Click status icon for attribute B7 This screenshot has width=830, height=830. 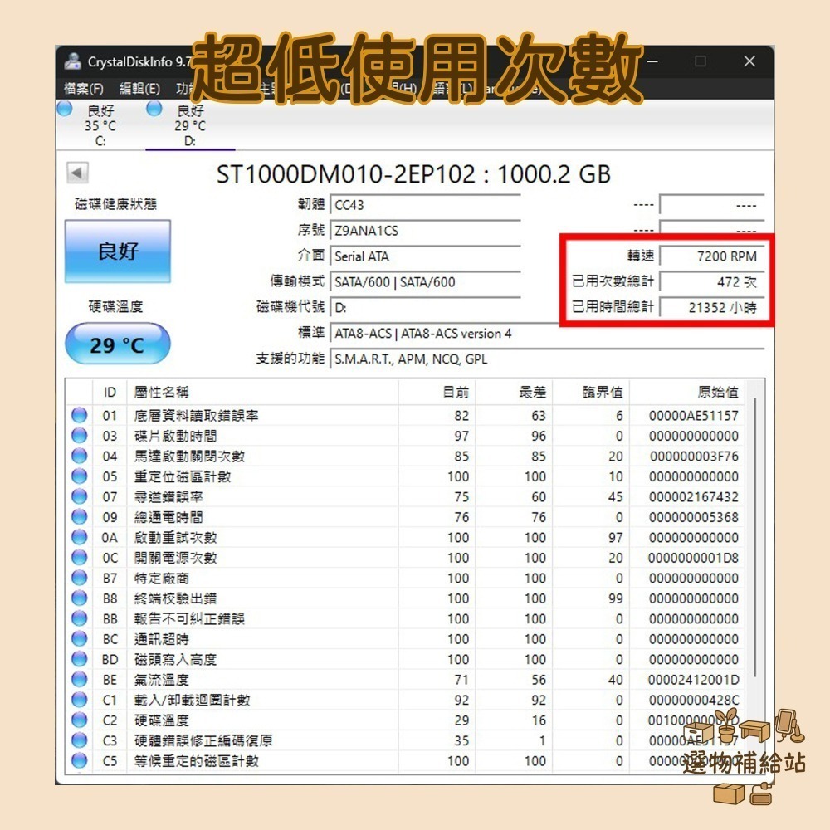point(80,578)
